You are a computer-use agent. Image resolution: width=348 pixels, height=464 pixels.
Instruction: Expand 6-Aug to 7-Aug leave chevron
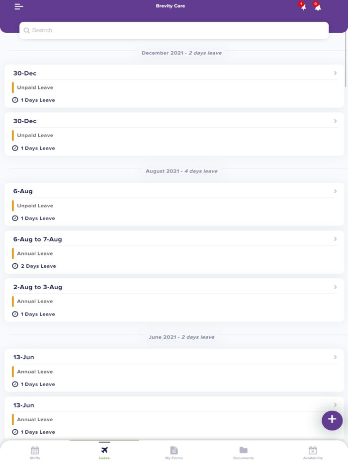pyautogui.click(x=336, y=239)
